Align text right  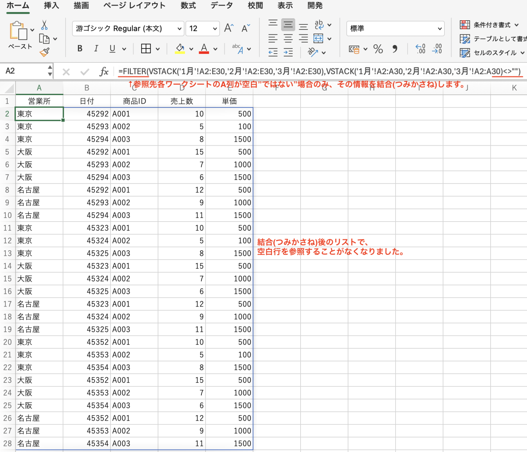pos(303,38)
